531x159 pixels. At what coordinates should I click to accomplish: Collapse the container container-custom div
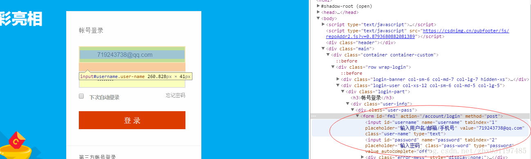328,55
